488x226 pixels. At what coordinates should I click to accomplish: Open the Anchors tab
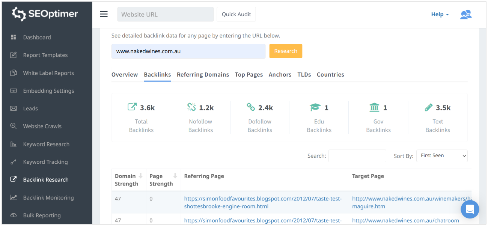point(280,74)
